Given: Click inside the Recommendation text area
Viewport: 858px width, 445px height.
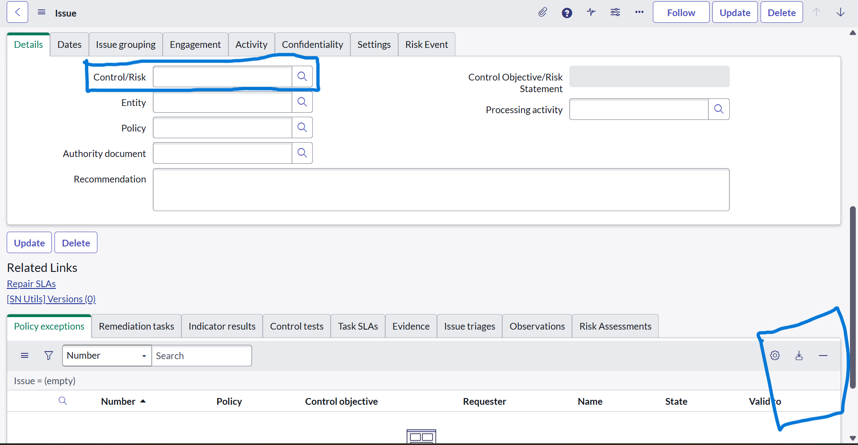Looking at the screenshot, I should (x=441, y=190).
